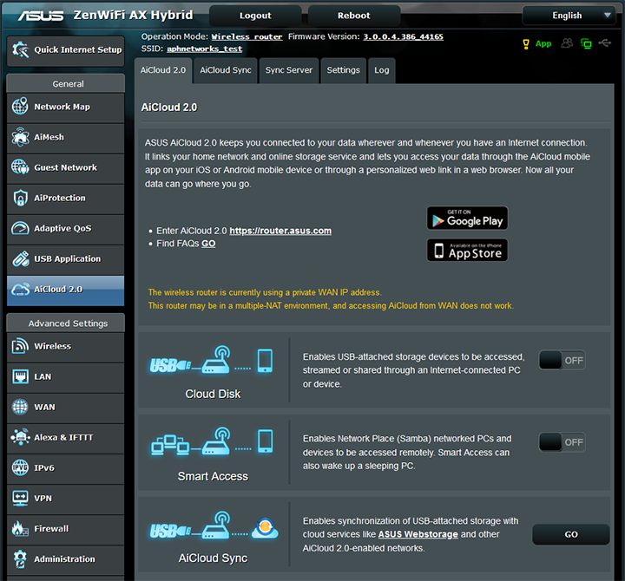
Task: Click the Google Play store badge
Action: pyautogui.click(x=467, y=219)
